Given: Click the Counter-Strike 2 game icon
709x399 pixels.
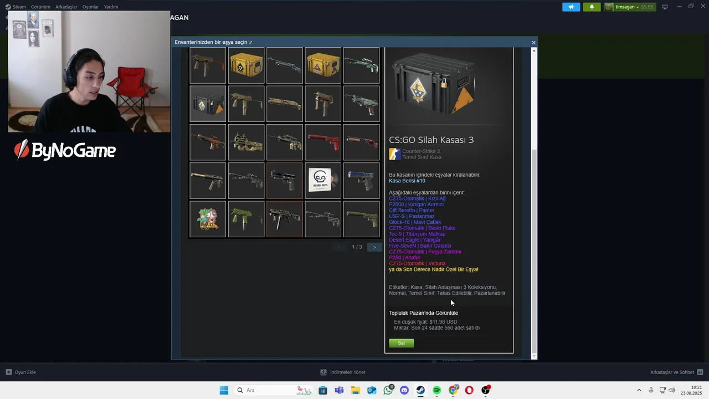Looking at the screenshot, I should pyautogui.click(x=394, y=154).
